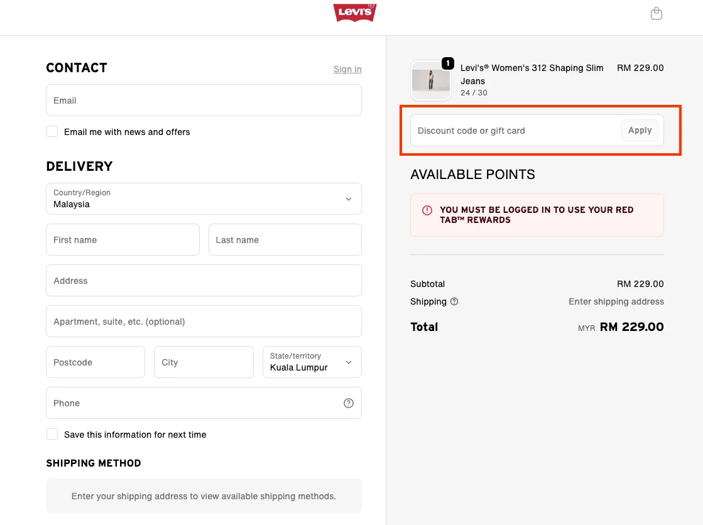Show shipping info help icon
703x525 pixels.
pyautogui.click(x=454, y=301)
